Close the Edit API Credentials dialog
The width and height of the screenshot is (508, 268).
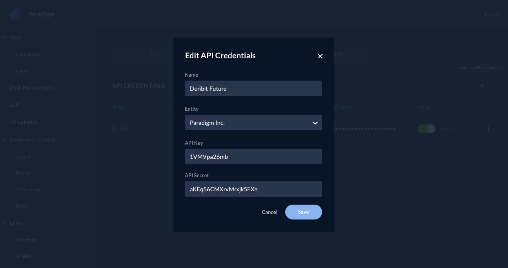pyautogui.click(x=320, y=56)
